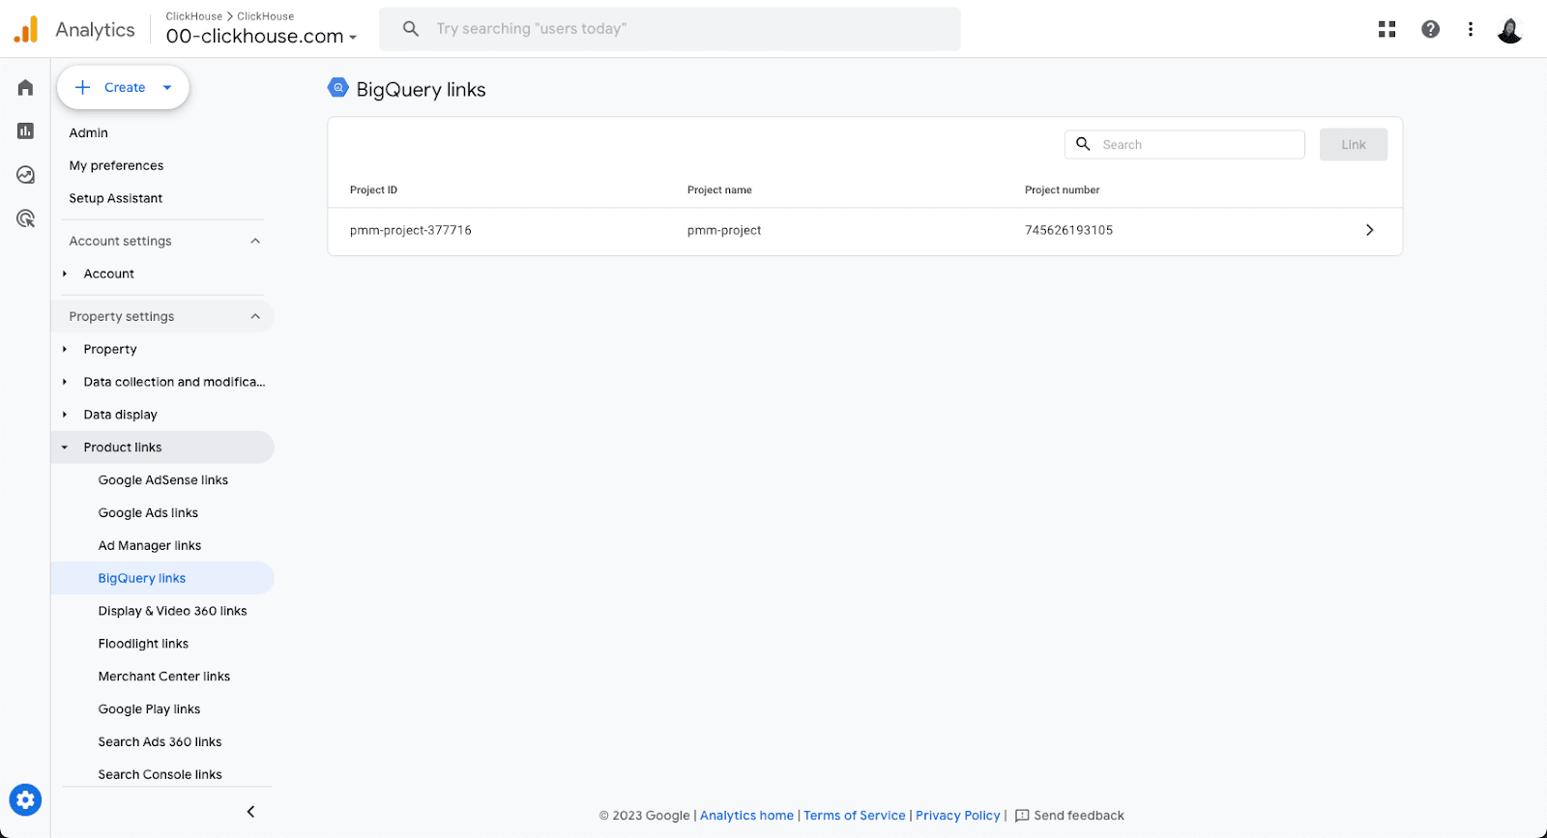Image resolution: width=1547 pixels, height=838 pixels.
Task: Collapse the Property settings section
Action: click(255, 316)
